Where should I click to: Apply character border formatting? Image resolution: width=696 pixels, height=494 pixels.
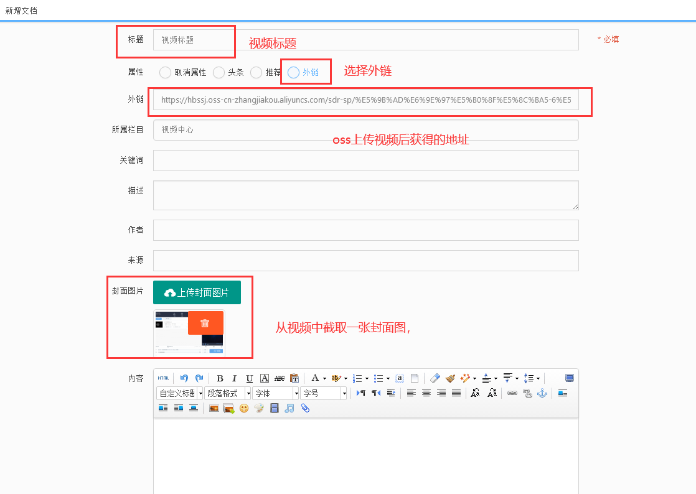[265, 378]
